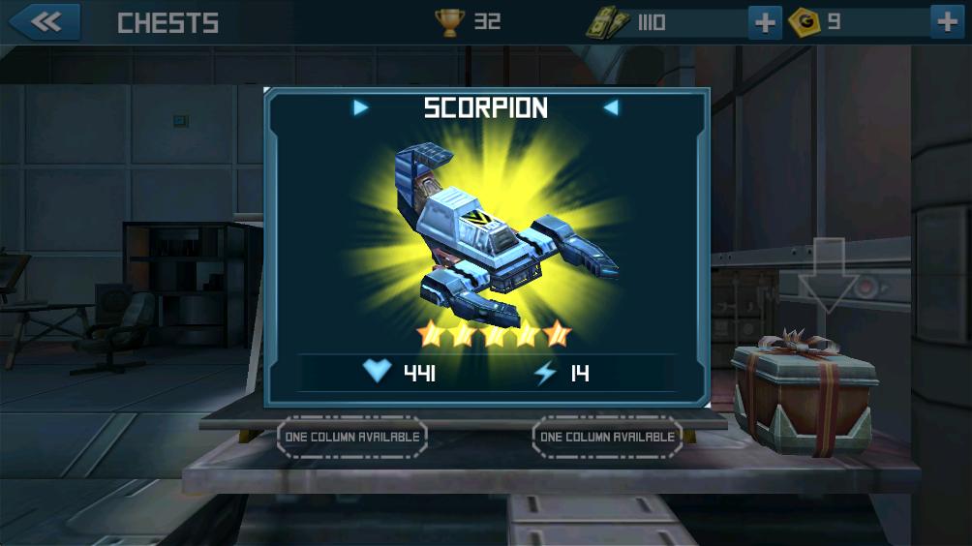Tap the 1110 cash balance
This screenshot has height=546, width=972.
pyautogui.click(x=652, y=23)
